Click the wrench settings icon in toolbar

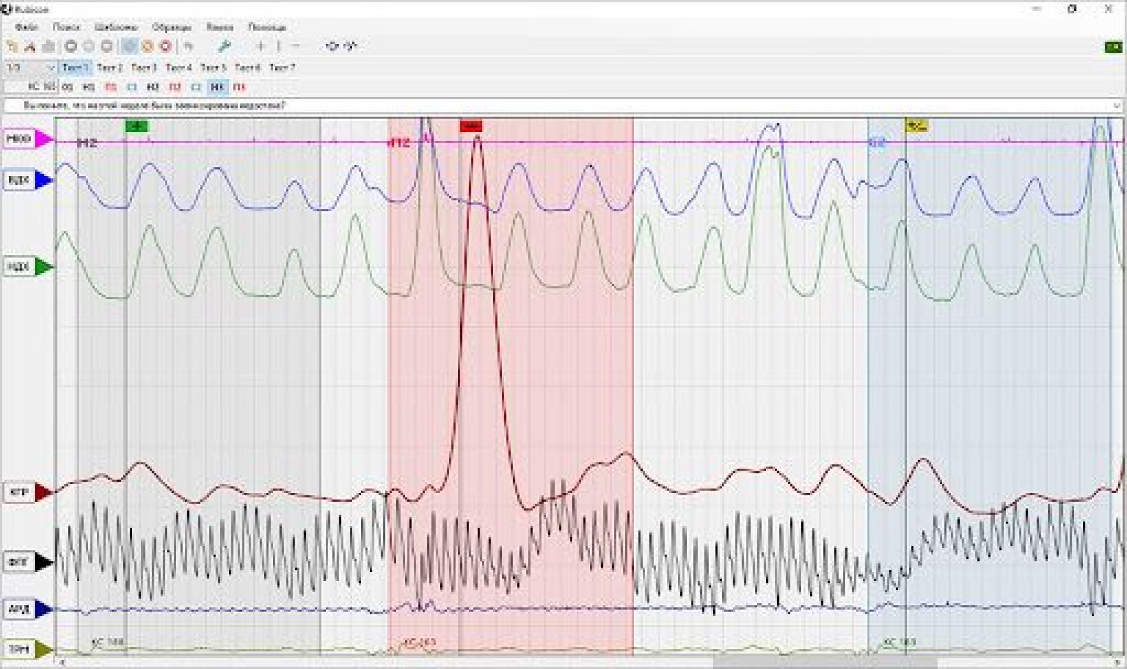tap(224, 46)
